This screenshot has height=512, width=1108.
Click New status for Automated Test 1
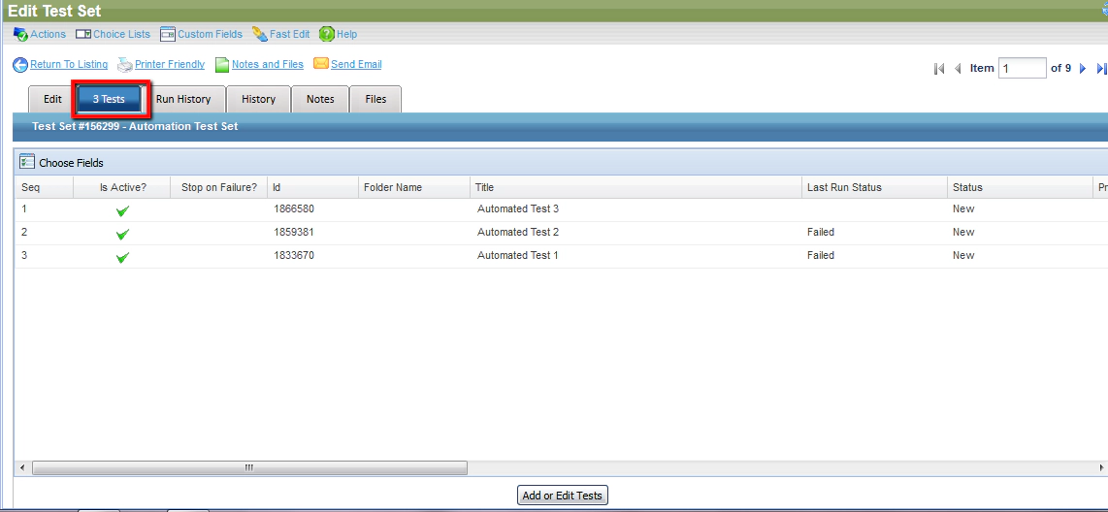963,256
